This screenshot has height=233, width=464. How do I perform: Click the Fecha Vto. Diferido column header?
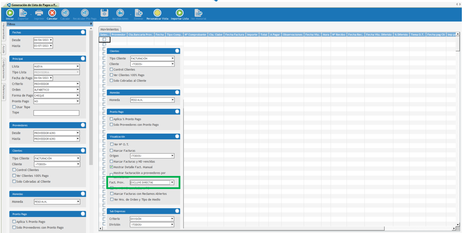379,34
